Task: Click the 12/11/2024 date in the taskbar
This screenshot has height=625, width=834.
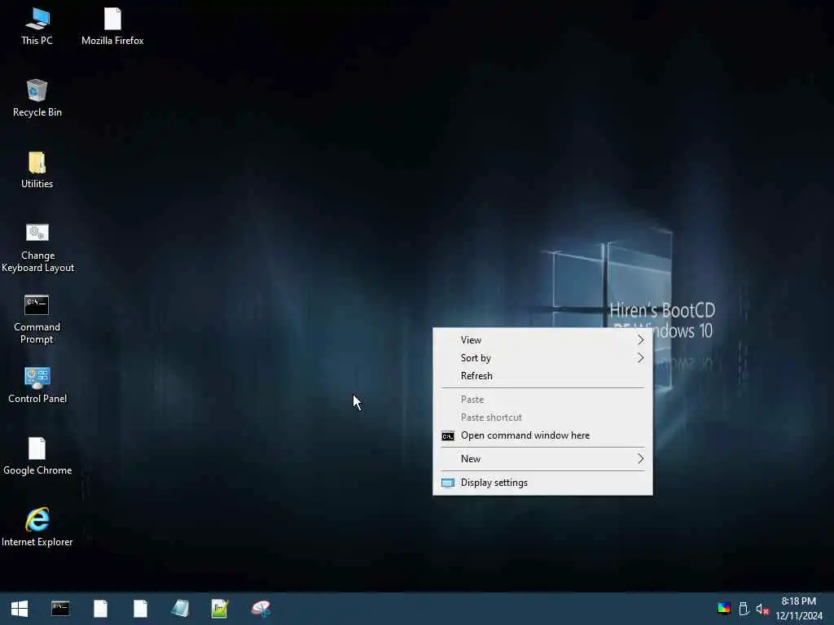Action: coord(799,616)
